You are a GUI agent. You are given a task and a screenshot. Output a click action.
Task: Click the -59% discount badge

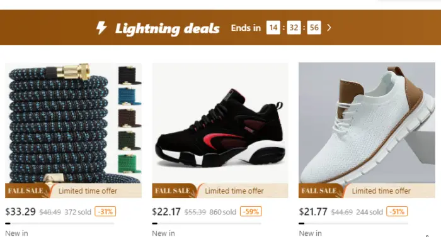click(251, 211)
